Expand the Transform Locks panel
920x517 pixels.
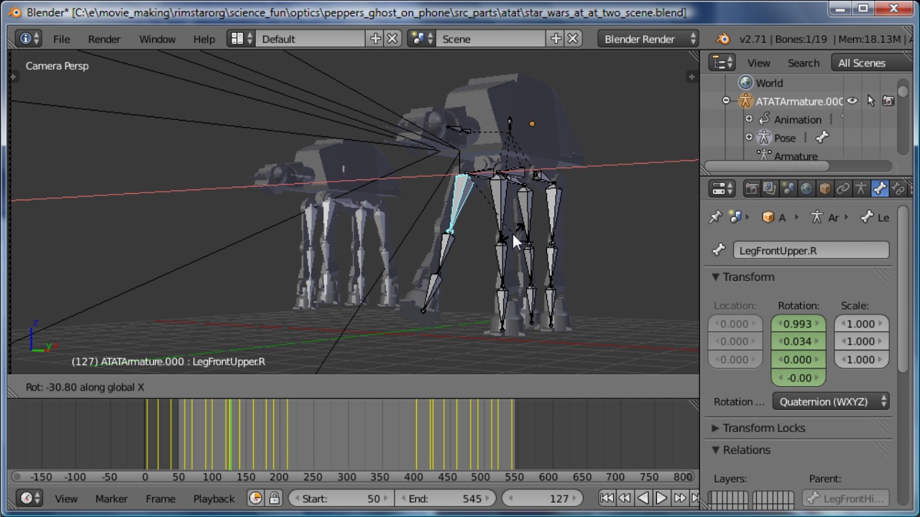(764, 428)
